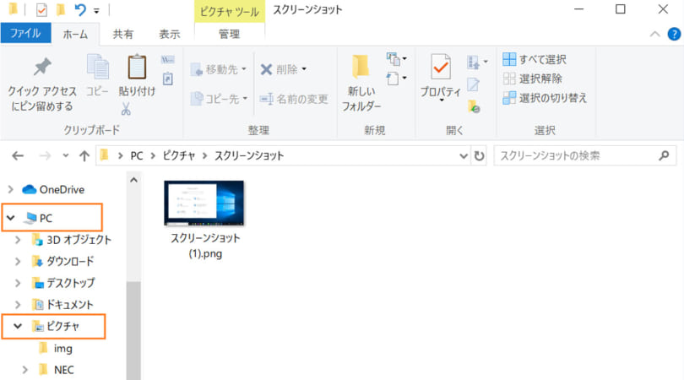The width and height of the screenshot is (684, 380).
Task: Click quick access Properties checkmark icon
Action: pos(41,9)
